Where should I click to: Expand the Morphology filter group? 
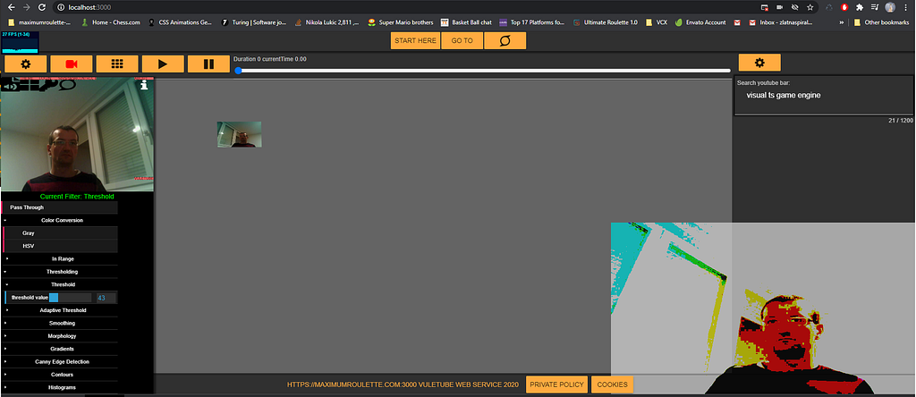(60, 335)
